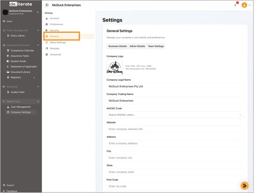The height and width of the screenshot is (193, 254).
Task: Click the Website URL field
Action: tap(175, 129)
